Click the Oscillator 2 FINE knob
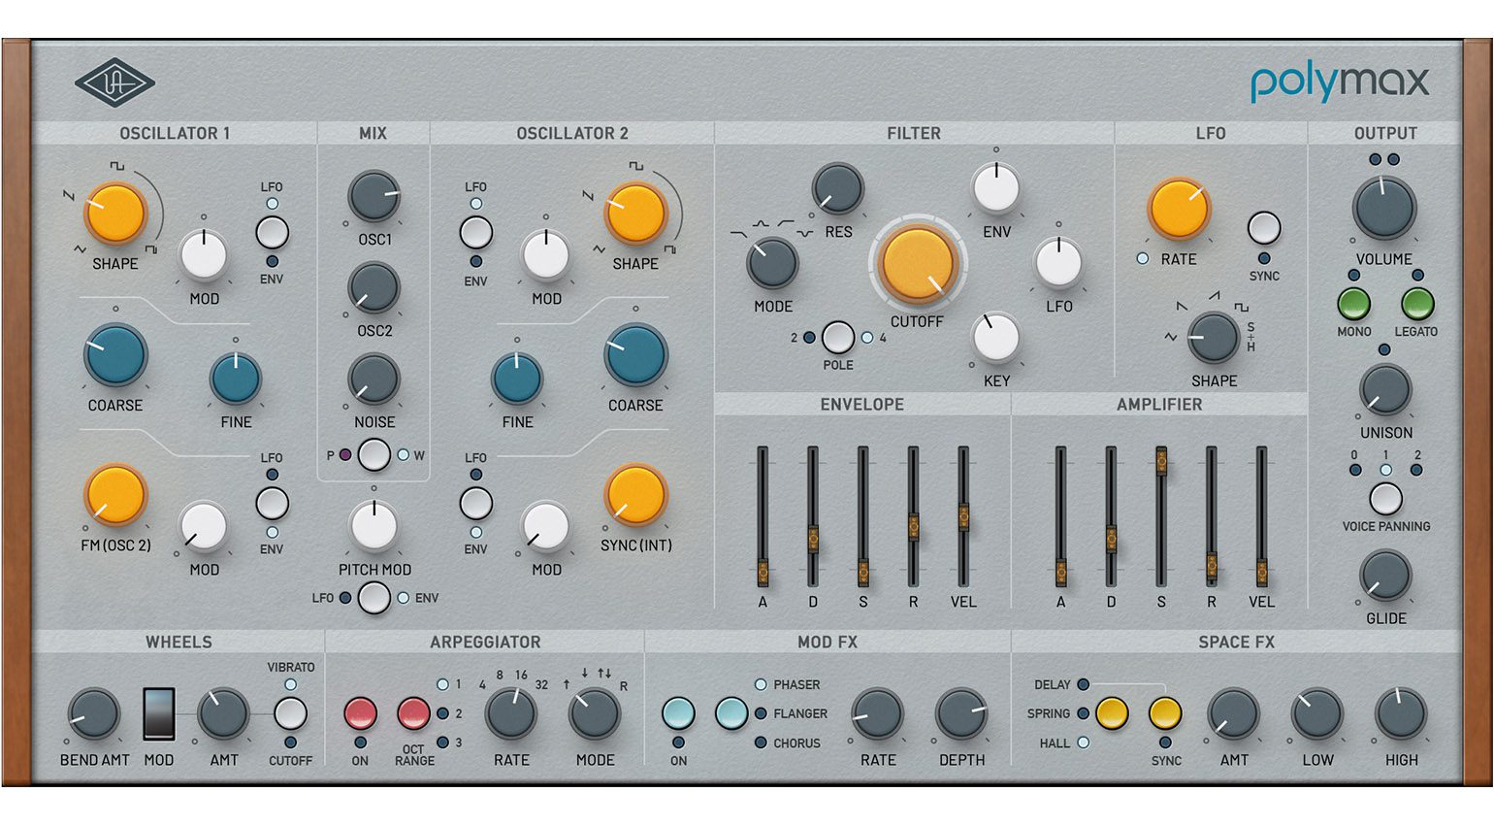Image resolution: width=1494 pixels, height=825 pixels. point(517,379)
